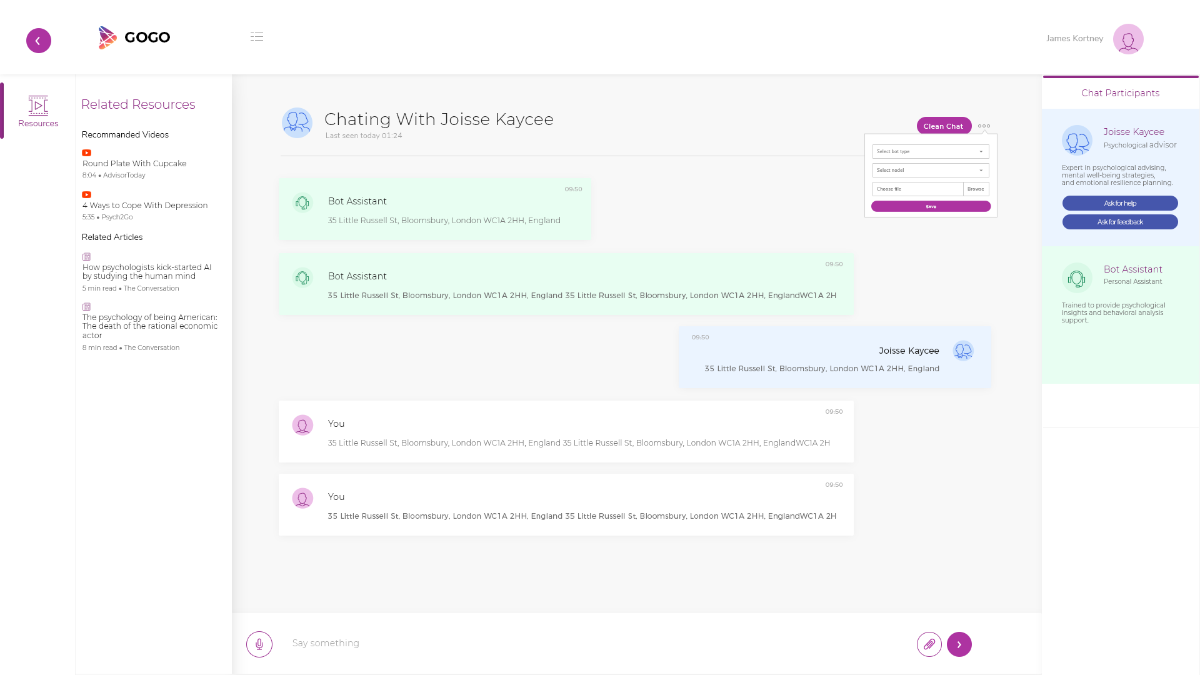Image resolution: width=1200 pixels, height=675 pixels.
Task: Click the purple back arrow button
Action: [x=39, y=41]
